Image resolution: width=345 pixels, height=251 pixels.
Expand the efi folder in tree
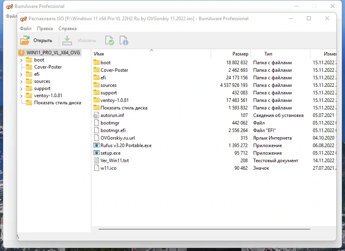tap(21, 75)
